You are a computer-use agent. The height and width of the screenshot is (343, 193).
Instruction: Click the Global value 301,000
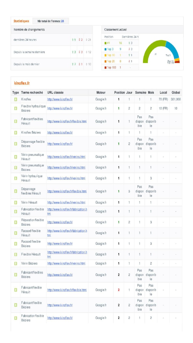[x=176, y=99]
